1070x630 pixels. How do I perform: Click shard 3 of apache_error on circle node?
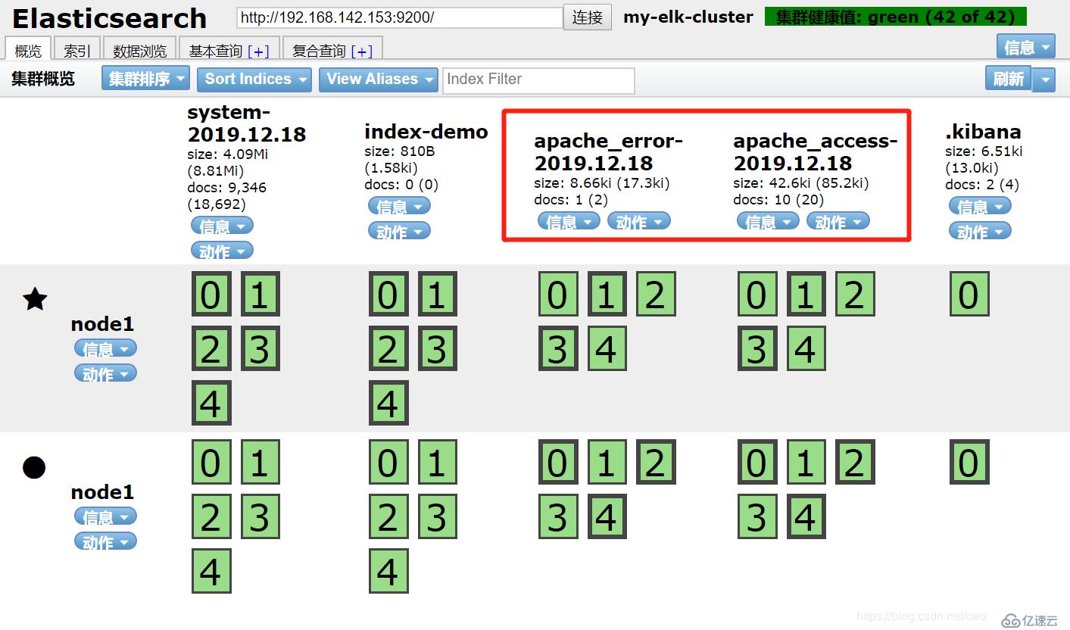click(x=558, y=516)
